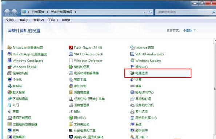Open 管理工具 icon
The width and height of the screenshot is (216, 139).
(71, 79)
